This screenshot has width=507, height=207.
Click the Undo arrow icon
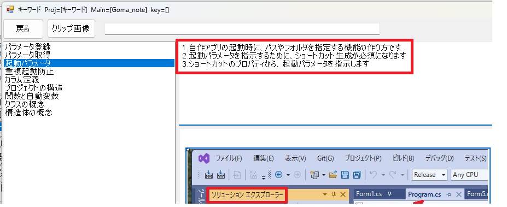[x=374, y=175]
